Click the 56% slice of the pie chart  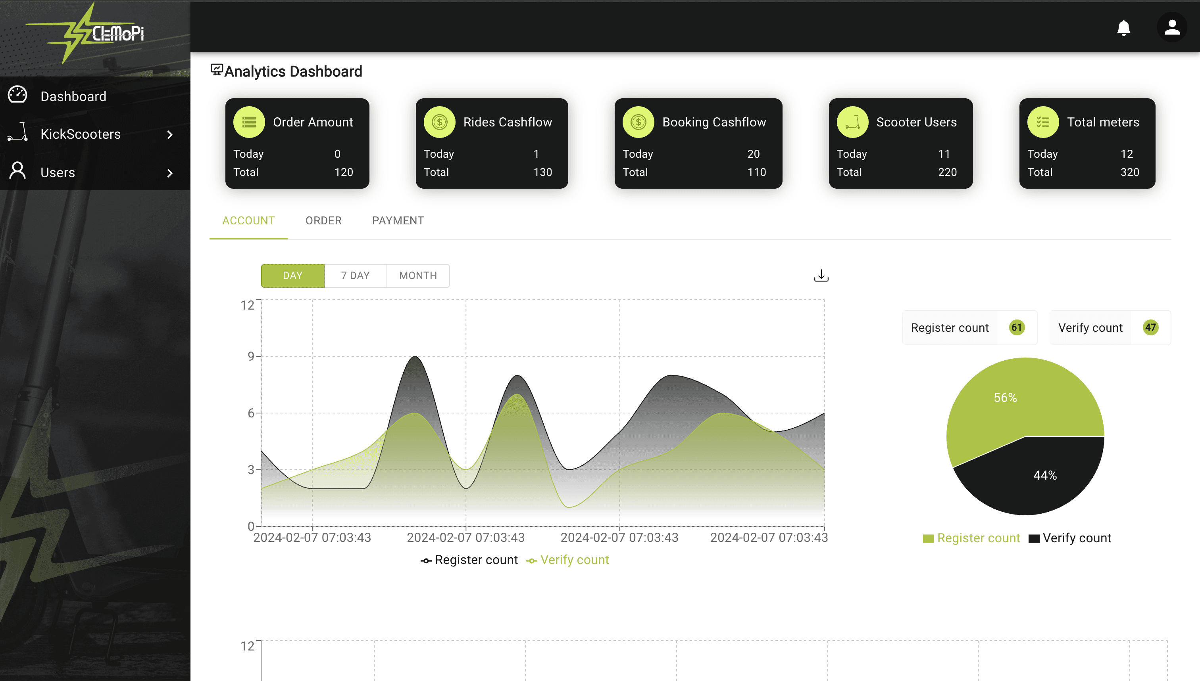click(1005, 398)
